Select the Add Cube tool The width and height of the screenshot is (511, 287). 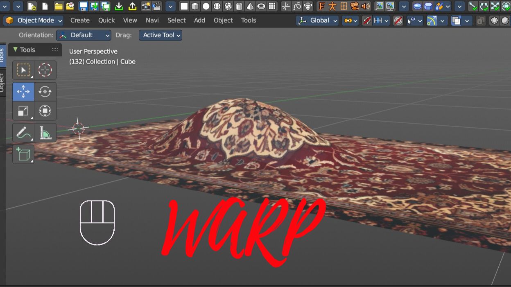point(23,155)
